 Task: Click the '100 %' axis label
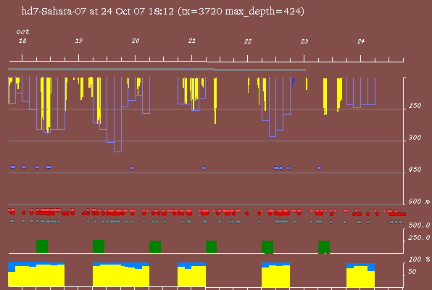(x=419, y=260)
